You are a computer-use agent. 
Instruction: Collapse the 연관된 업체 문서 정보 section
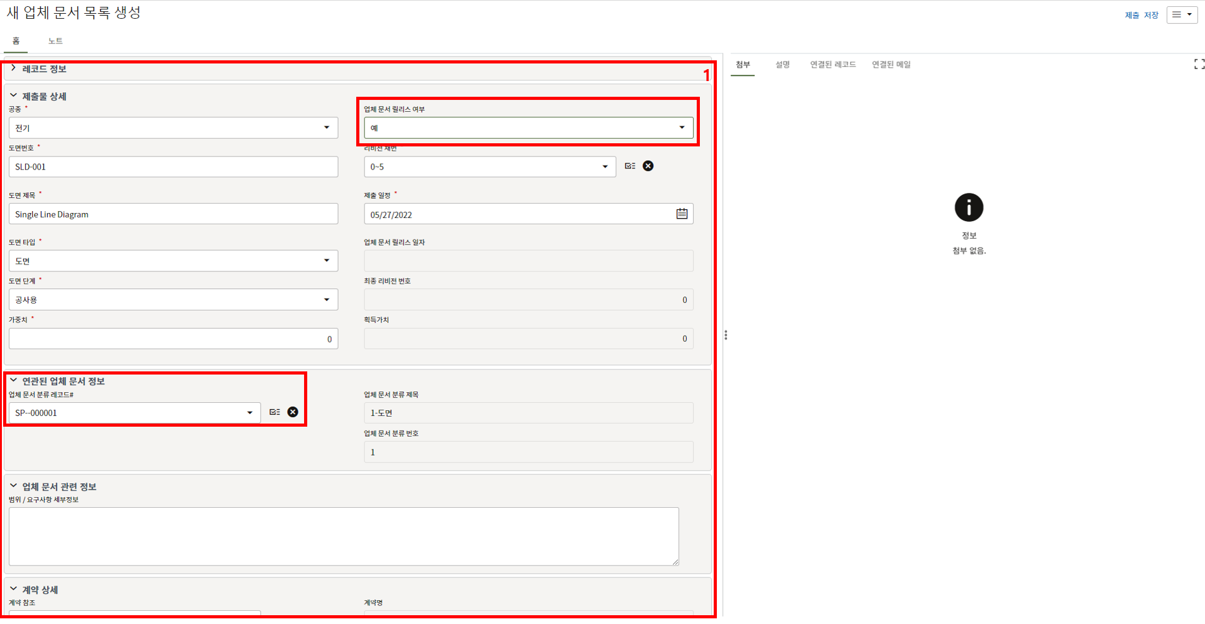pyautogui.click(x=14, y=381)
